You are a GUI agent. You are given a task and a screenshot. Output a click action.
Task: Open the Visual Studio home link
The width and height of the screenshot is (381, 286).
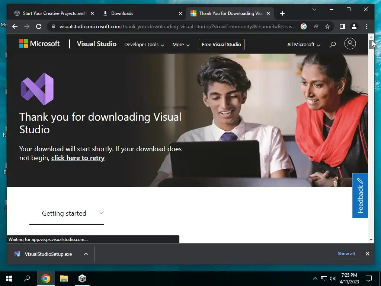coord(97,44)
